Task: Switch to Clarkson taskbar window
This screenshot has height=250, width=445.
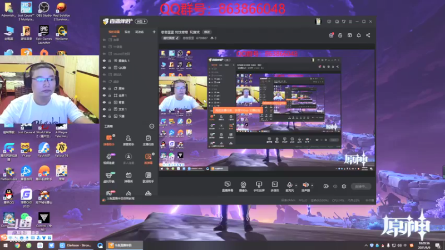Action: coord(76,246)
